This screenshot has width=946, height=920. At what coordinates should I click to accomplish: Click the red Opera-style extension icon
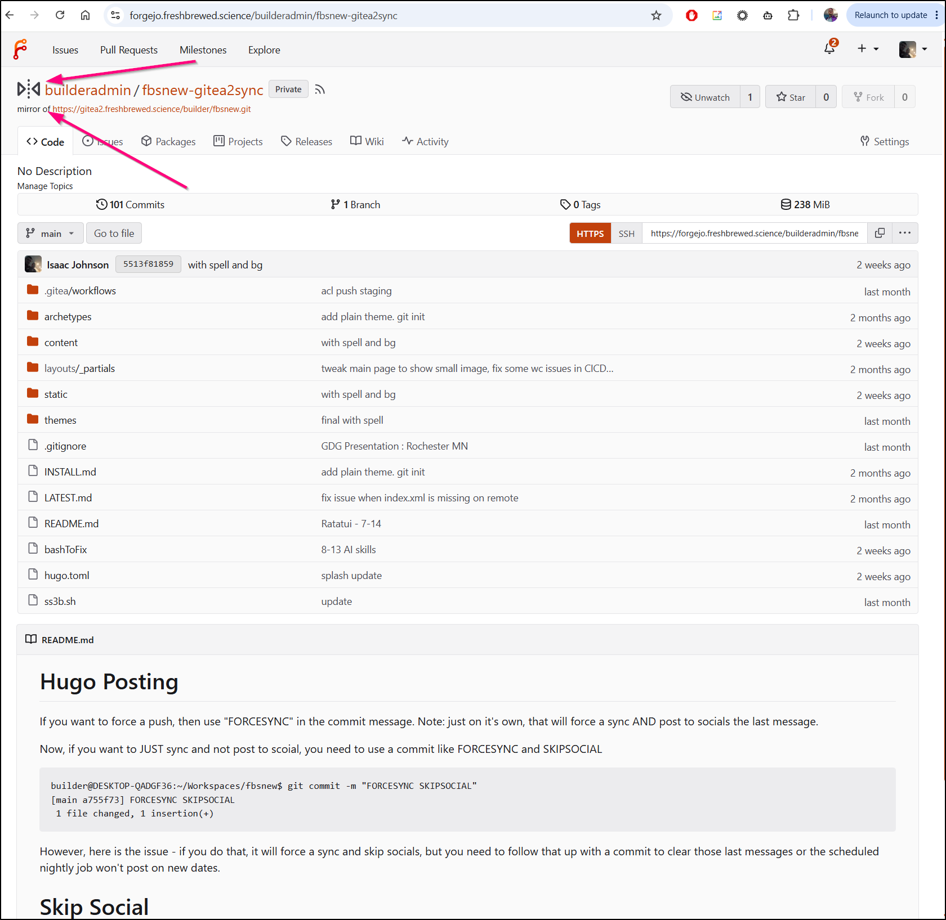(x=691, y=15)
